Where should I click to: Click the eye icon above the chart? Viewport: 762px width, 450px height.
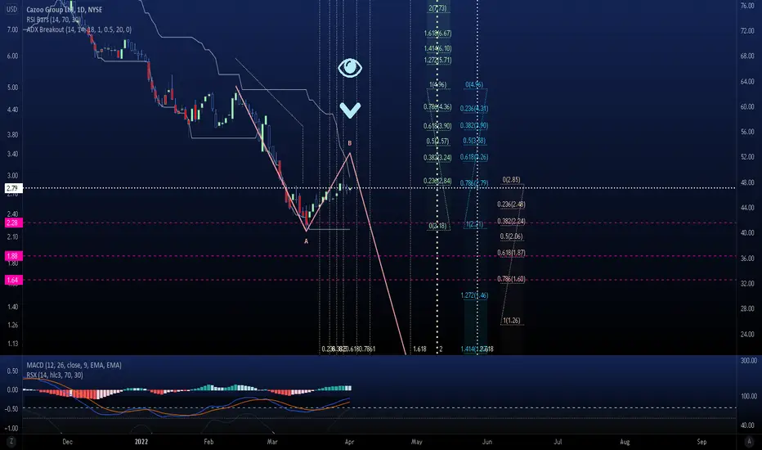(350, 68)
